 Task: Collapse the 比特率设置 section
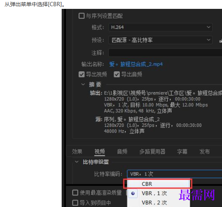[x=77, y=162]
